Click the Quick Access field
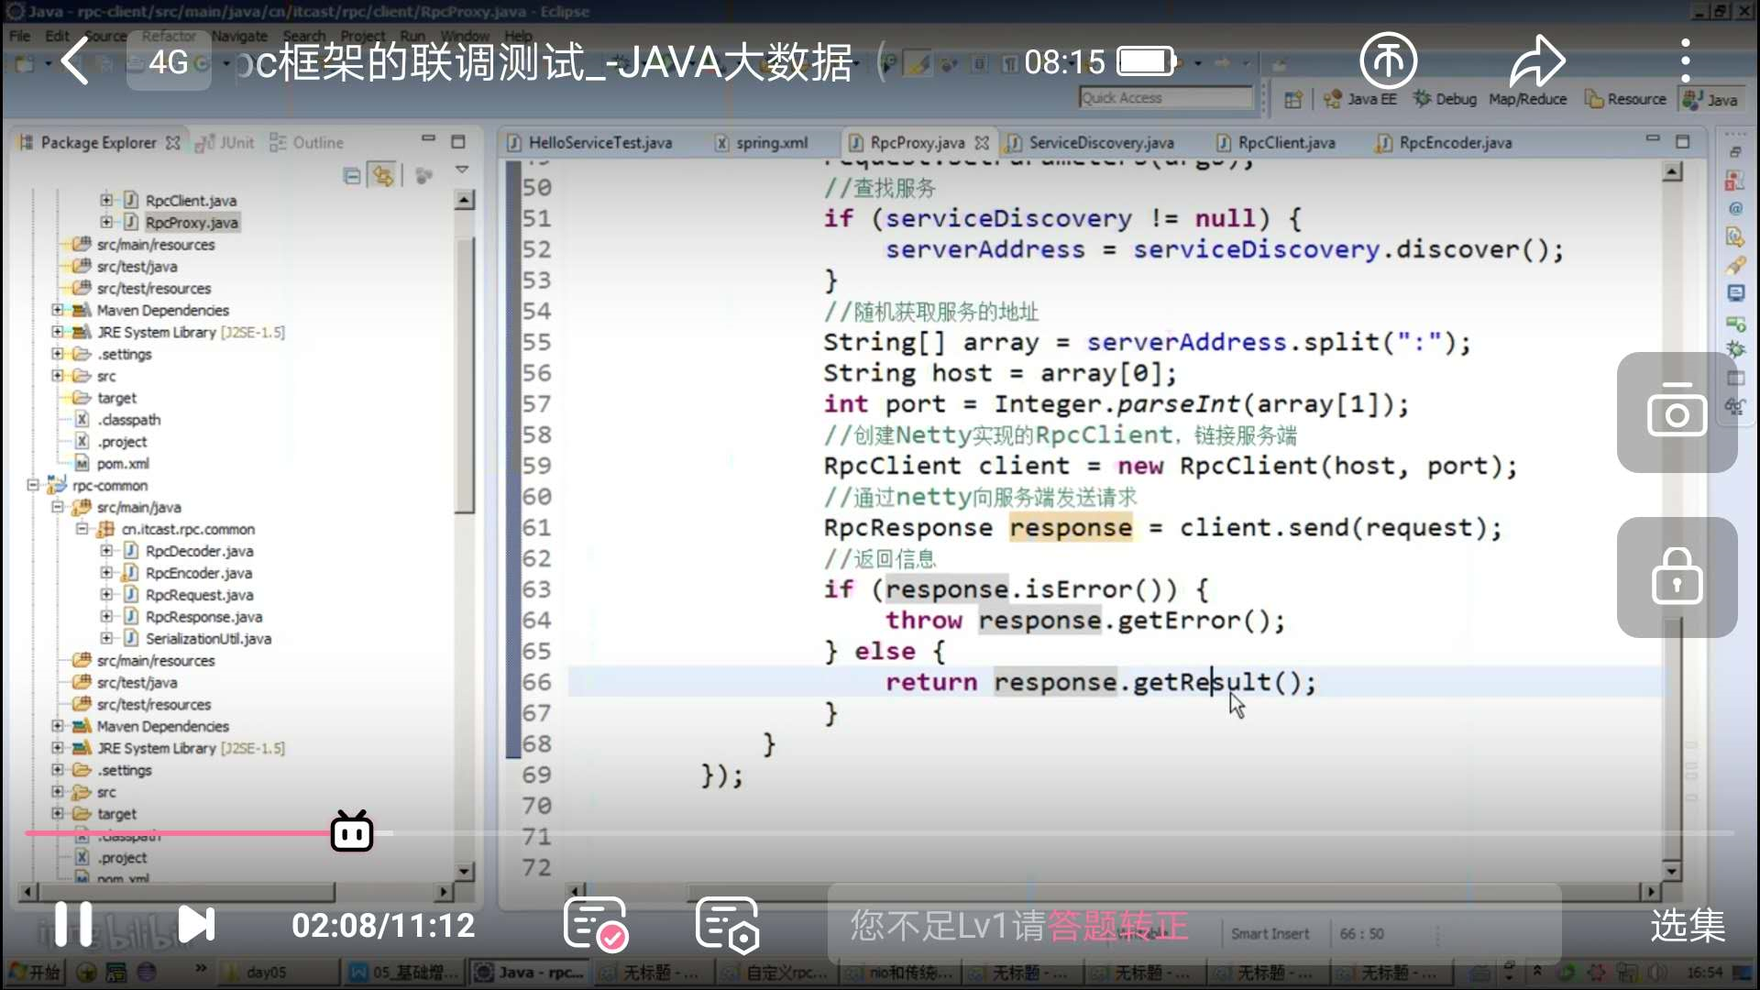 1165,98
